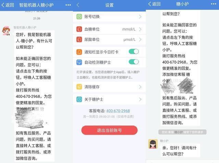
Task: Open the 清除缓存 menu row
Action: coord(109,87)
